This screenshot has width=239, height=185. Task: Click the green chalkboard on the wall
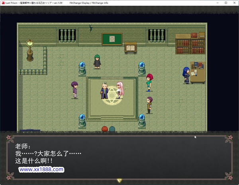(x=112, y=39)
